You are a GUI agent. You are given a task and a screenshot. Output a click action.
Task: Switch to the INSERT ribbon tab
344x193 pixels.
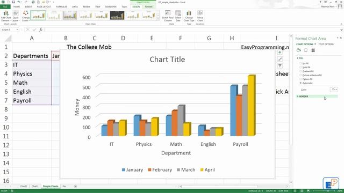click(28, 6)
